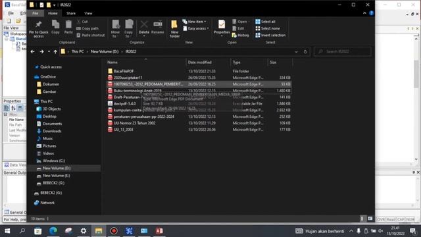The width and height of the screenshot is (421, 237).
Task: Click History in the Open group
Action: pyautogui.click(x=241, y=35)
